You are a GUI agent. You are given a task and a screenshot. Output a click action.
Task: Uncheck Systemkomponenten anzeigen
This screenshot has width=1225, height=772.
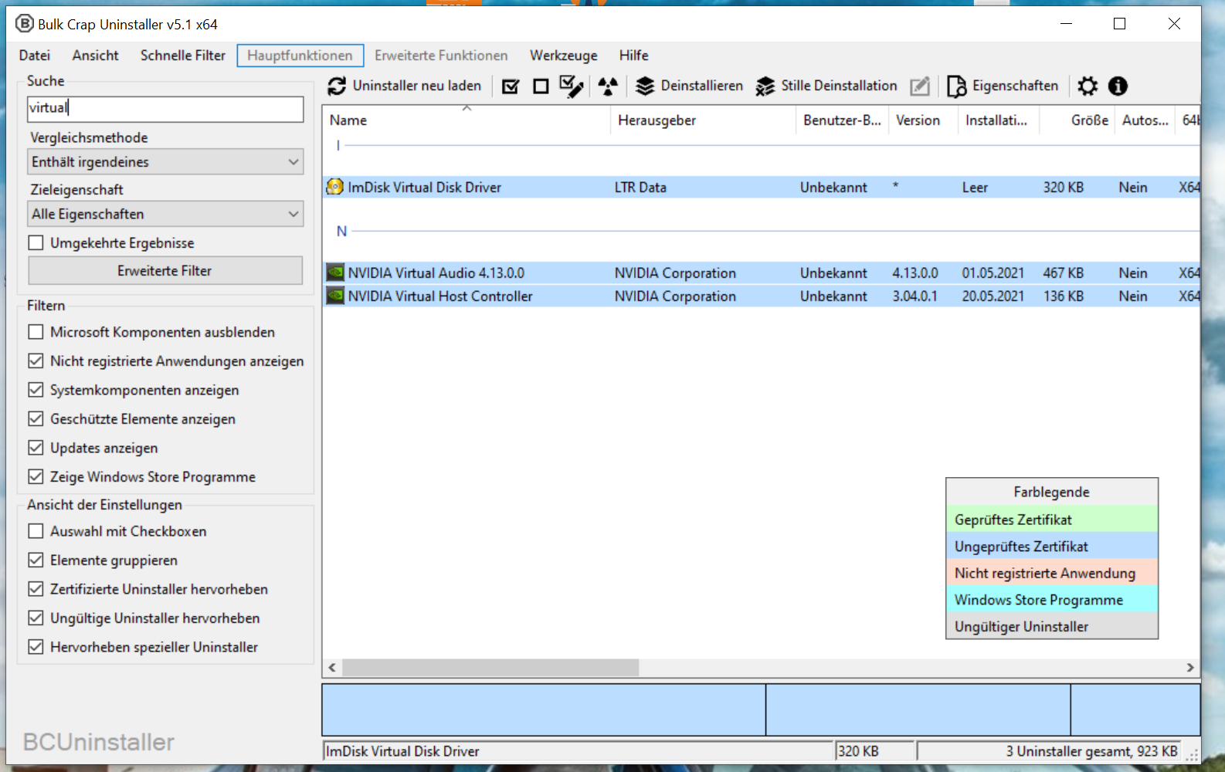coord(36,390)
